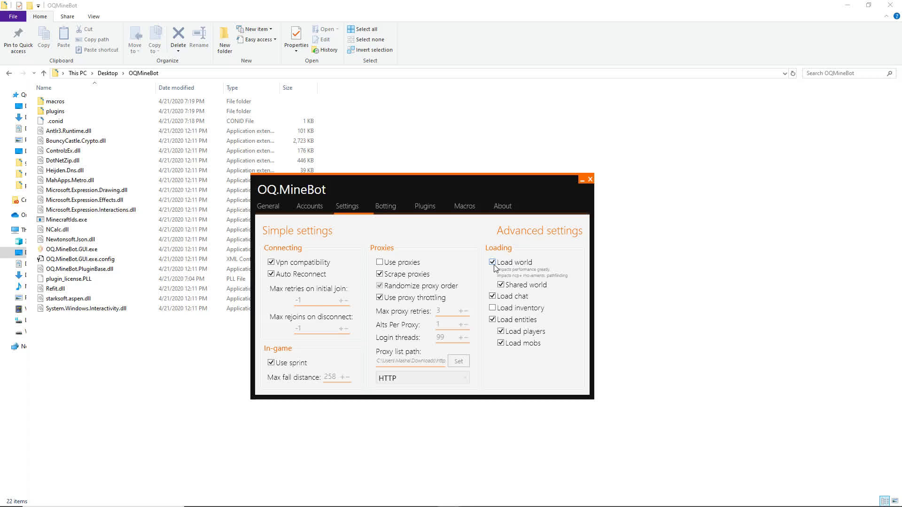Click Invert selection in ribbon

coord(370,50)
